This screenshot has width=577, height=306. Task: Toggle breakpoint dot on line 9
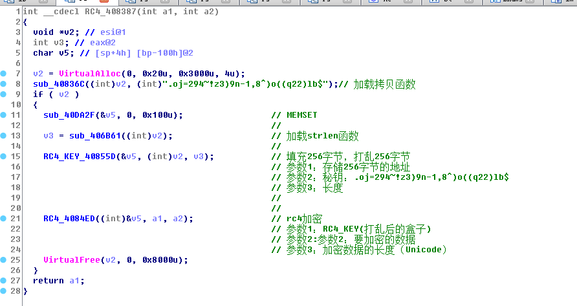click(x=3, y=94)
